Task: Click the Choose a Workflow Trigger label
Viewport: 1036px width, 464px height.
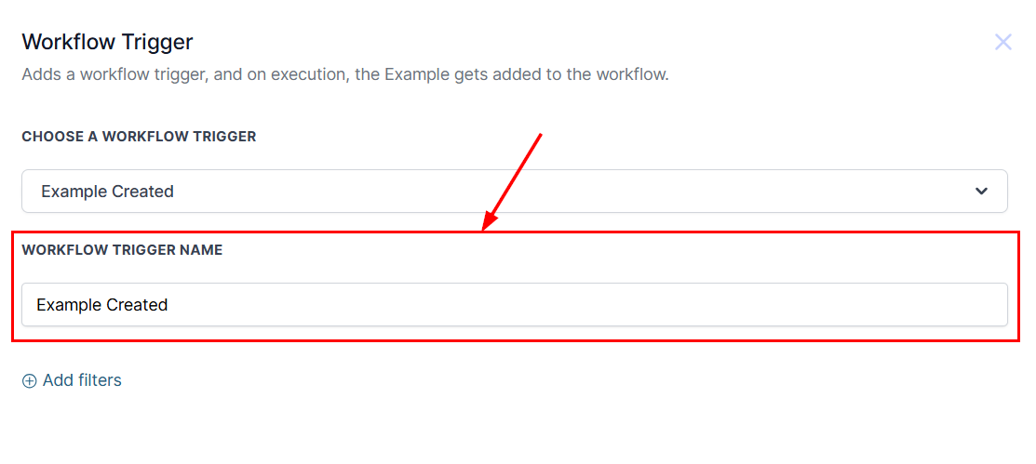Action: coord(139,137)
